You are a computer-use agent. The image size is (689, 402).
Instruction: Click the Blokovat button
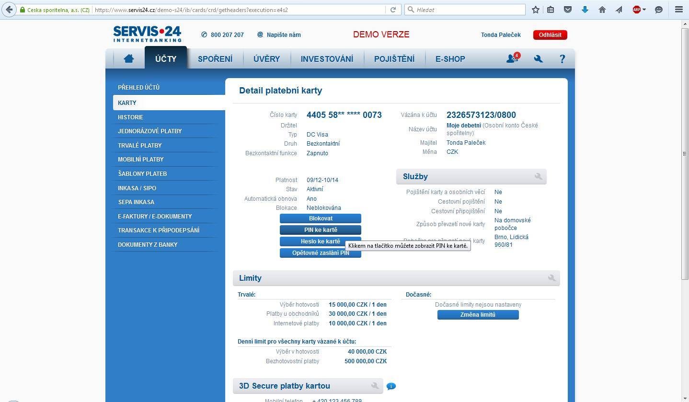(x=321, y=218)
